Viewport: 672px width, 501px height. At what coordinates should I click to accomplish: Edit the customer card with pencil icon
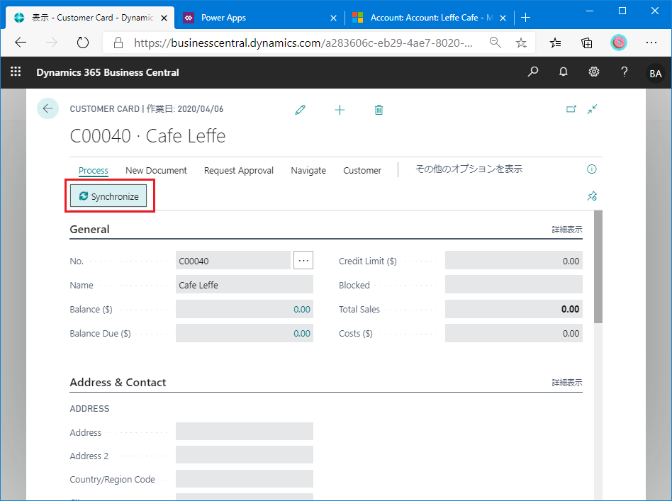[301, 110]
